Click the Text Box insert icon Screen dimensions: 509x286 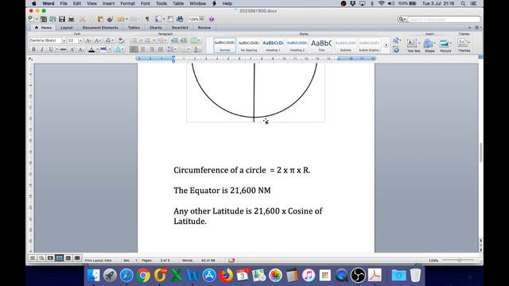click(x=412, y=44)
